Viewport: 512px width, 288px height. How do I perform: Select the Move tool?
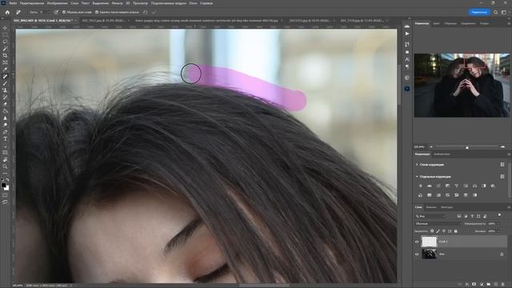pyautogui.click(x=5, y=28)
